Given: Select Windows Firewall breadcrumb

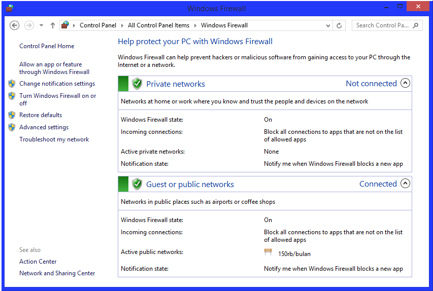Looking at the screenshot, I should tap(224, 25).
